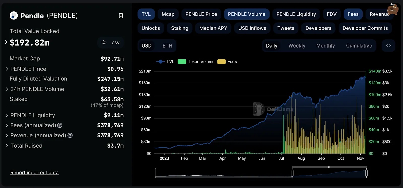Download TVL data as .csv
403x188 pixels.
click(x=110, y=43)
